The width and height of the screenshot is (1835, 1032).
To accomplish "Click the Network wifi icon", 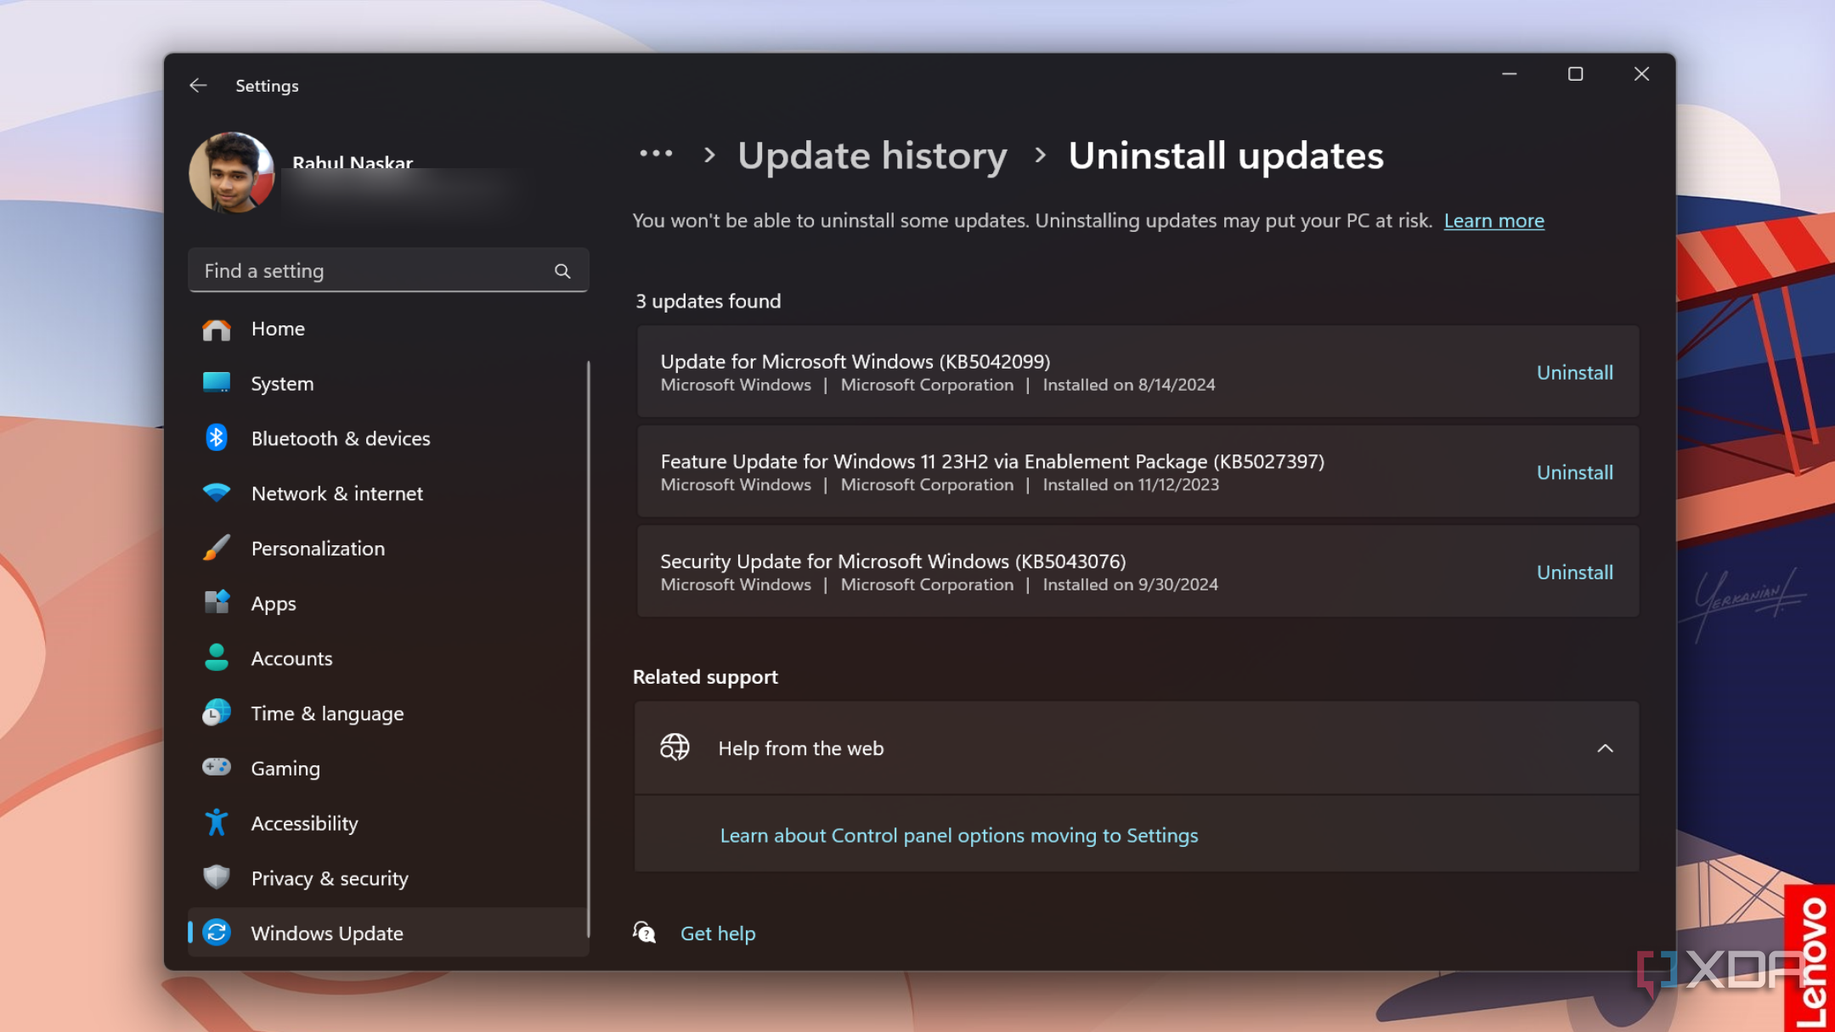I will point(217,493).
